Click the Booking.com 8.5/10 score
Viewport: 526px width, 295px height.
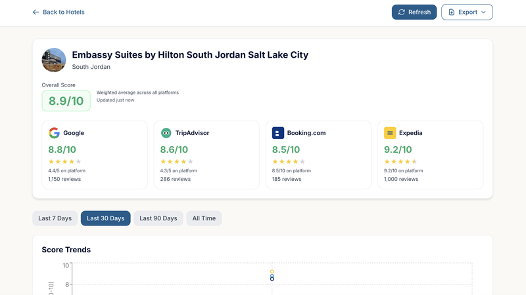click(x=286, y=149)
